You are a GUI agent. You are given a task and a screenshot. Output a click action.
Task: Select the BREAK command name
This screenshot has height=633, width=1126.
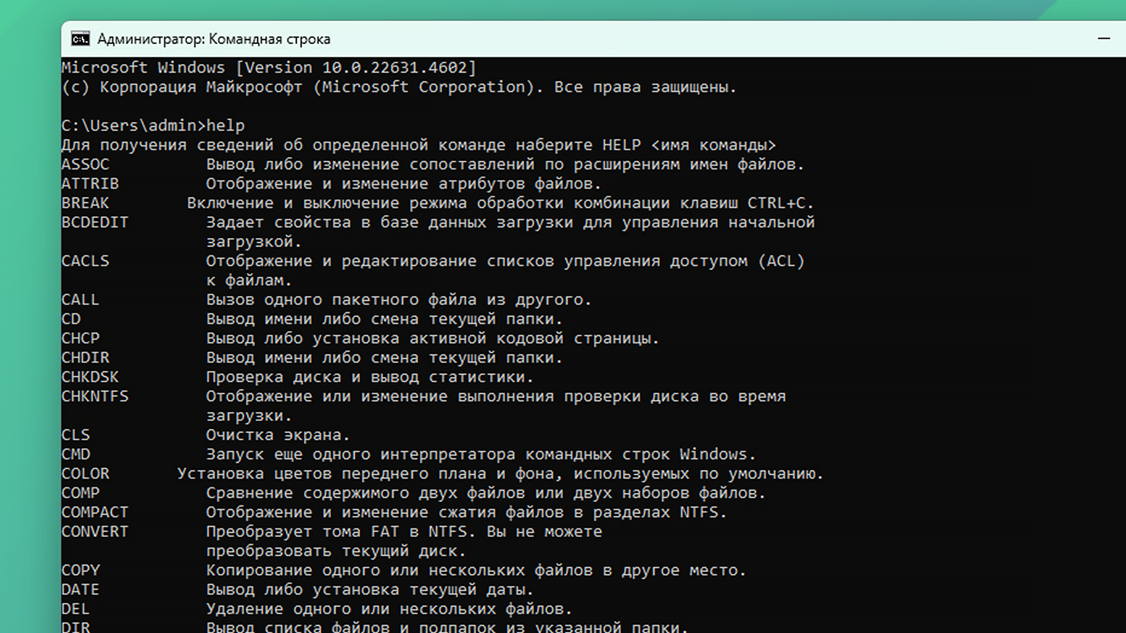(x=85, y=203)
